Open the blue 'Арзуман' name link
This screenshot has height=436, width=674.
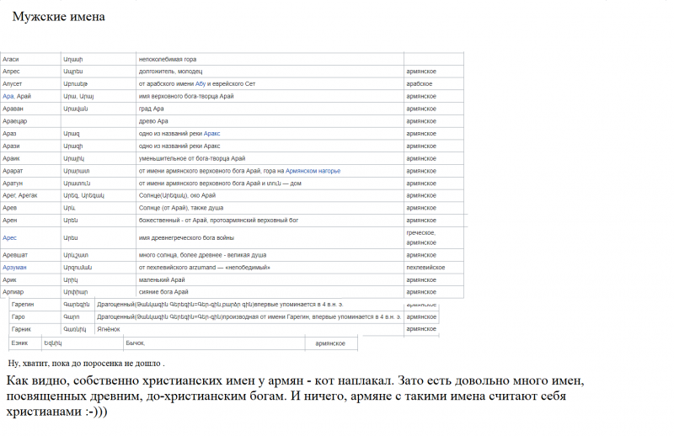click(x=14, y=267)
